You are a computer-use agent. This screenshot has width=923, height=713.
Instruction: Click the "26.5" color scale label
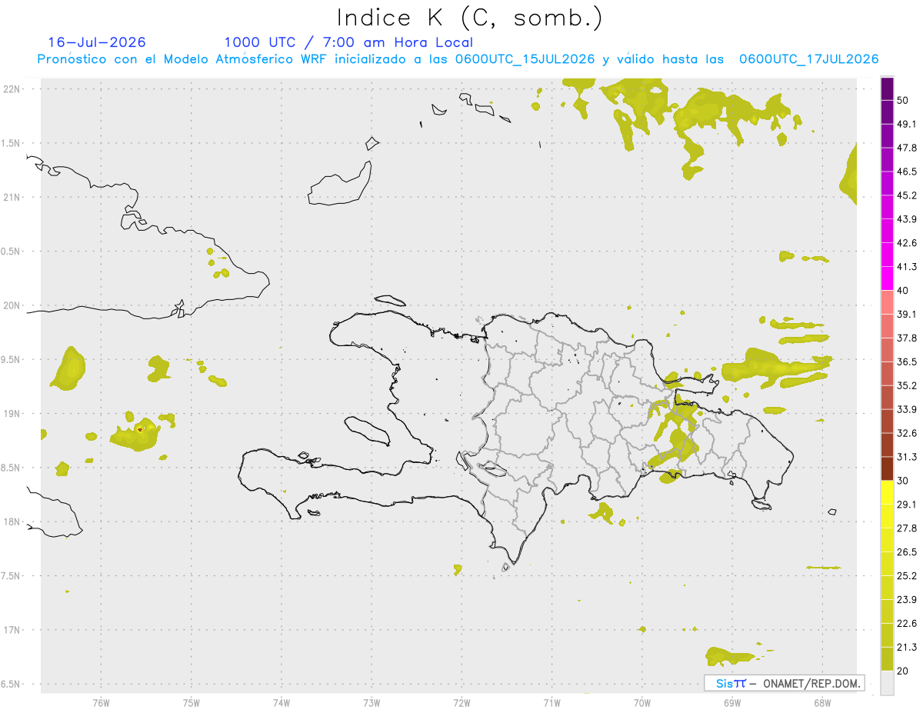click(x=907, y=552)
